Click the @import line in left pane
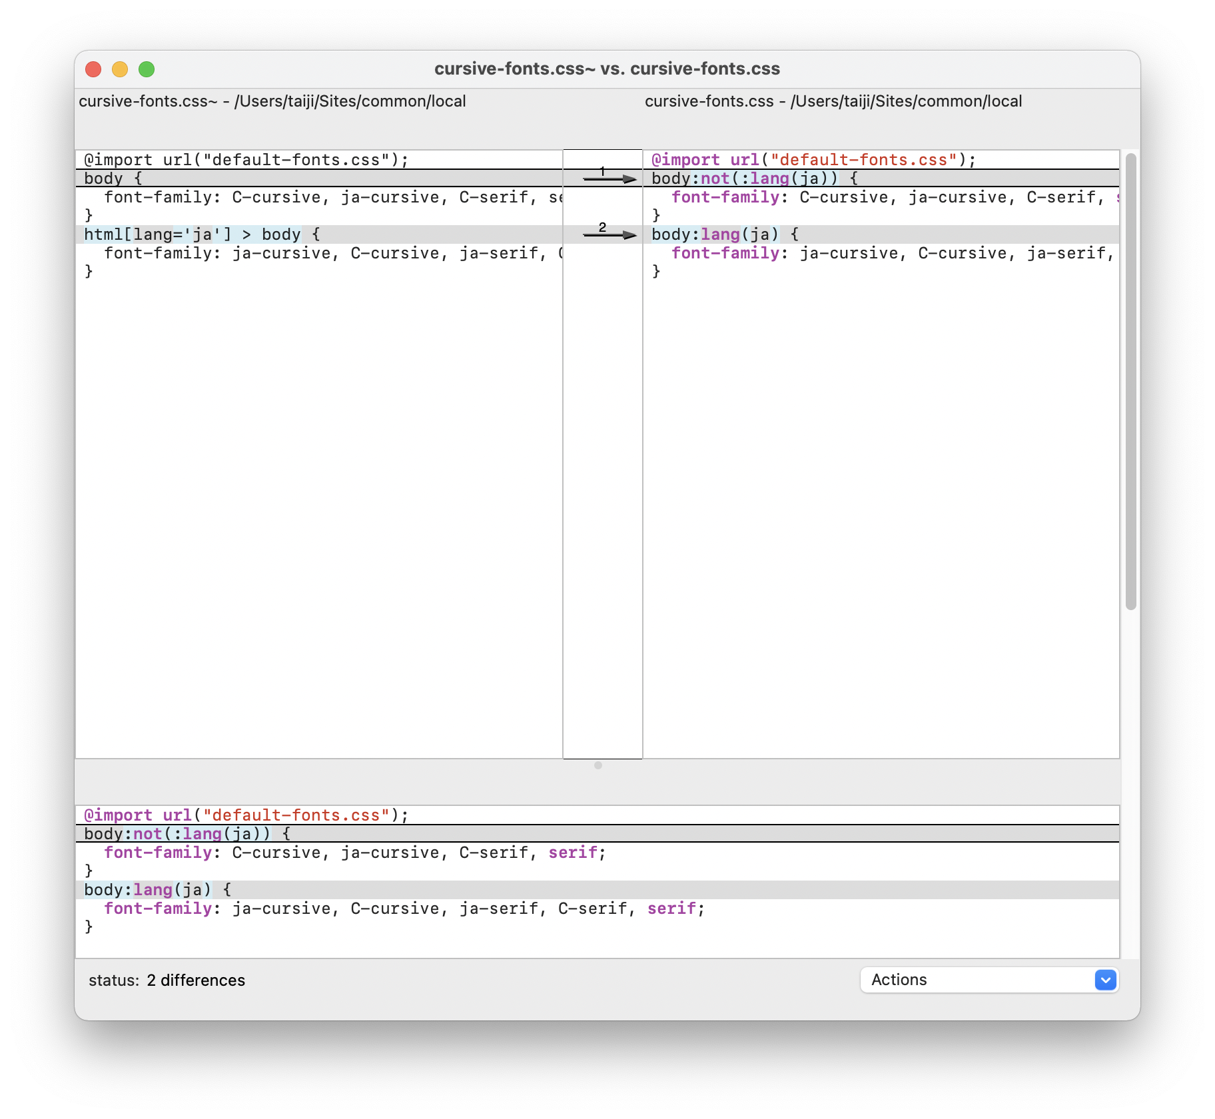 pos(246,160)
